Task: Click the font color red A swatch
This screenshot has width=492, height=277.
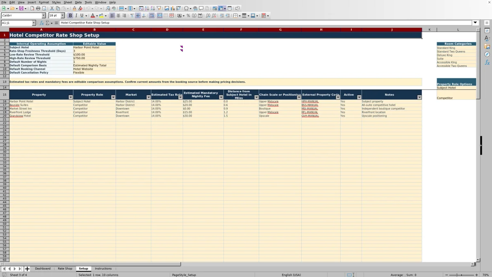Action: pos(93,16)
